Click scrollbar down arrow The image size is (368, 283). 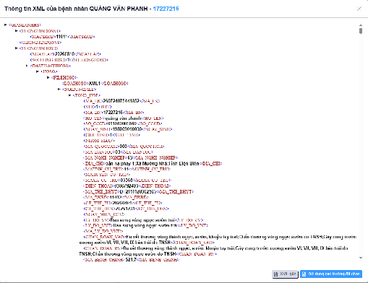361,258
